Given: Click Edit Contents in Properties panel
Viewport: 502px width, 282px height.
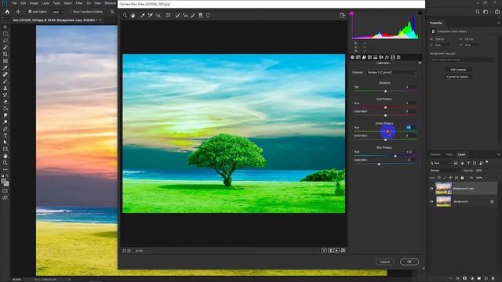Looking at the screenshot, I should coord(458,70).
